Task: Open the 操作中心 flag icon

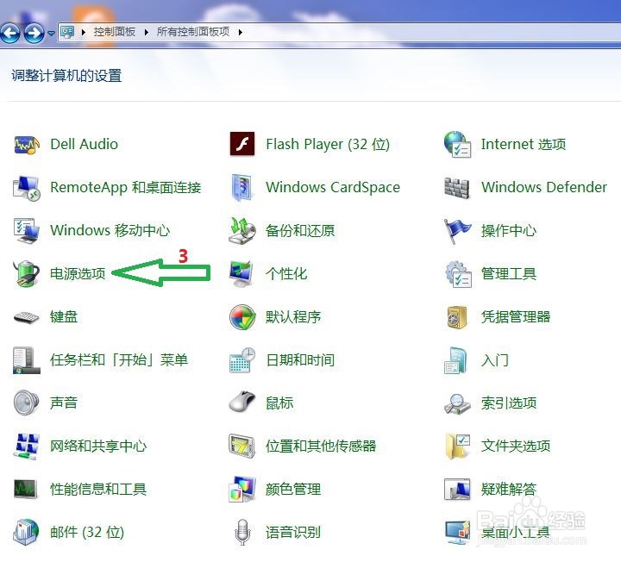Action: pos(456,231)
